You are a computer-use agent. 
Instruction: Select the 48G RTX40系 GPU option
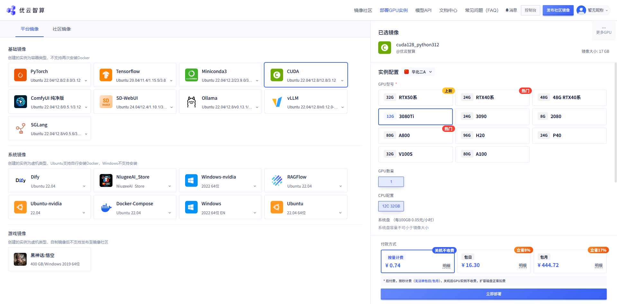(569, 97)
